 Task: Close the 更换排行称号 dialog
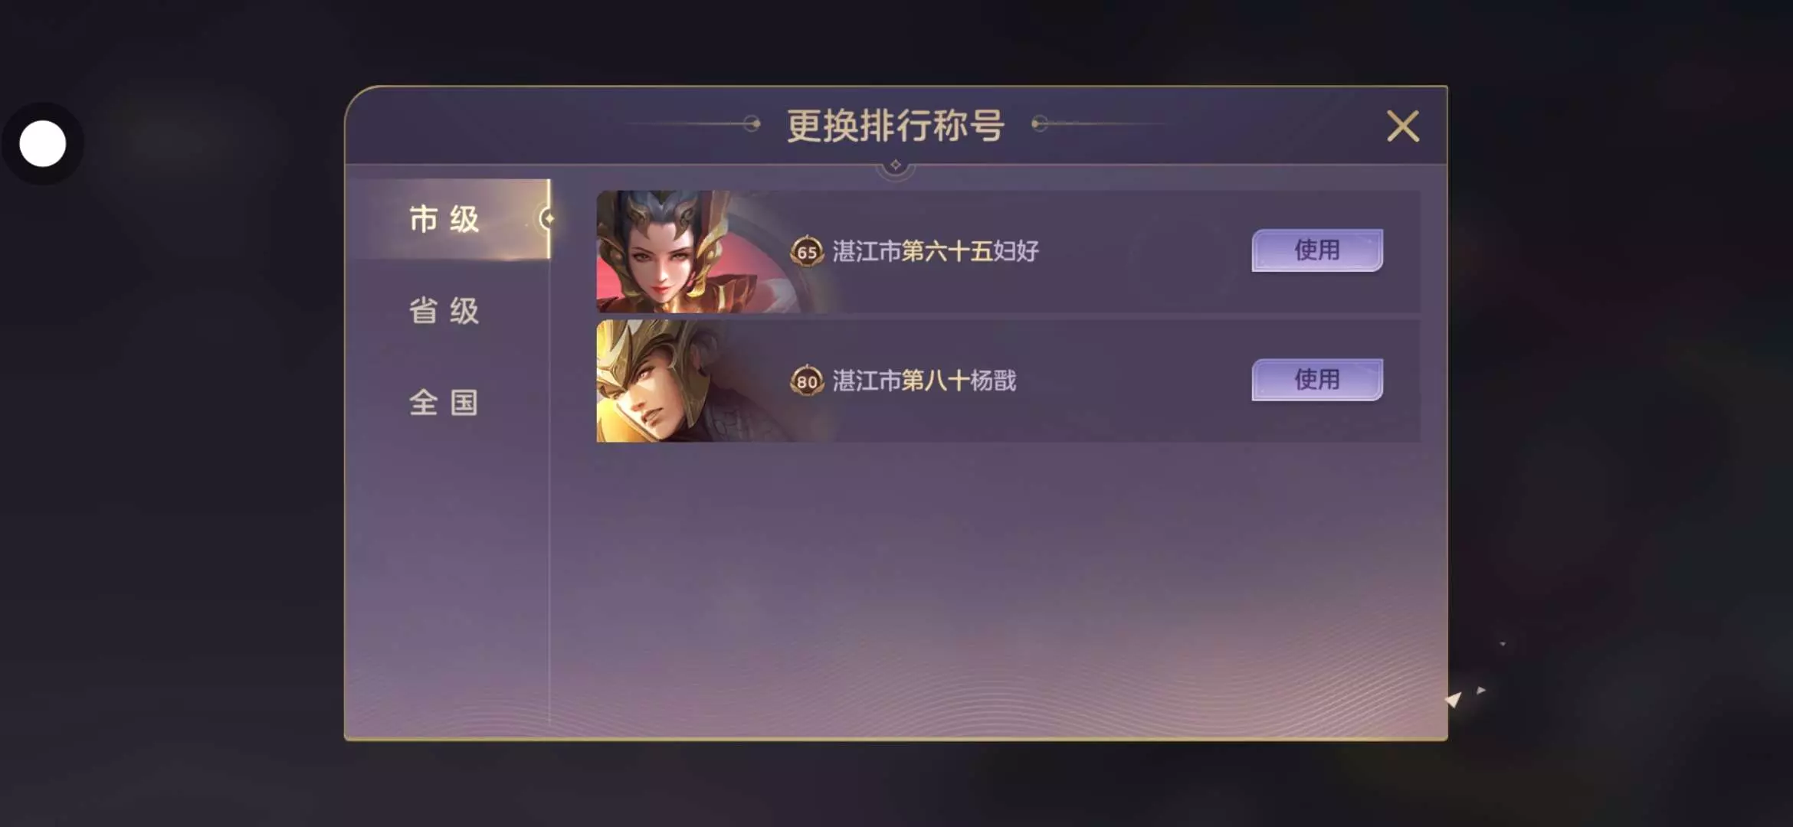[x=1403, y=126]
